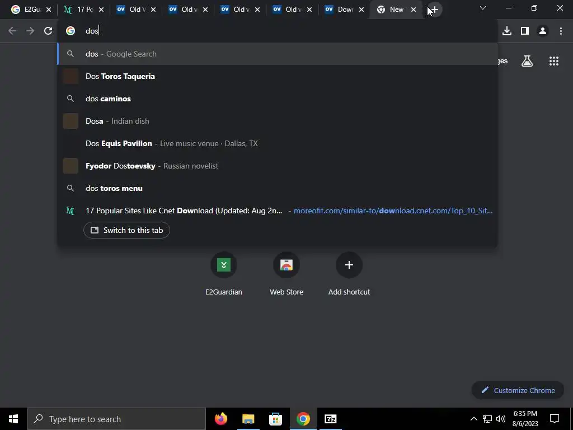Screen dimensions: 573x430
Task: Open Microsoft Store from the taskbar
Action: (x=275, y=419)
